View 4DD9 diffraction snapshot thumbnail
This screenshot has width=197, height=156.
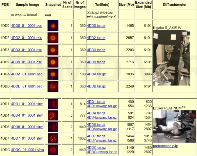pos(53,62)
